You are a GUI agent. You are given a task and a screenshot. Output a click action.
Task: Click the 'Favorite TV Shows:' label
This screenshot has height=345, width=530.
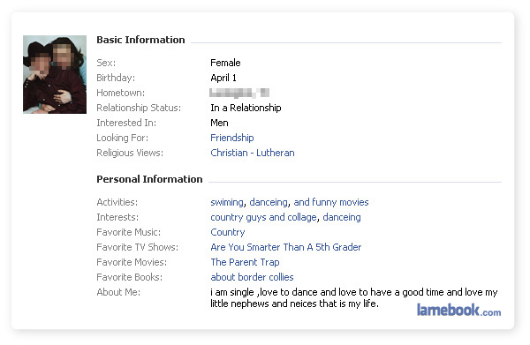[x=137, y=247]
